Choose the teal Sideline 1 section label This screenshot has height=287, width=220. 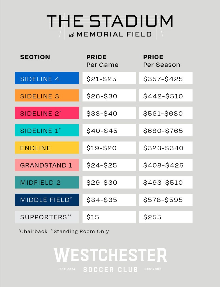(x=47, y=130)
